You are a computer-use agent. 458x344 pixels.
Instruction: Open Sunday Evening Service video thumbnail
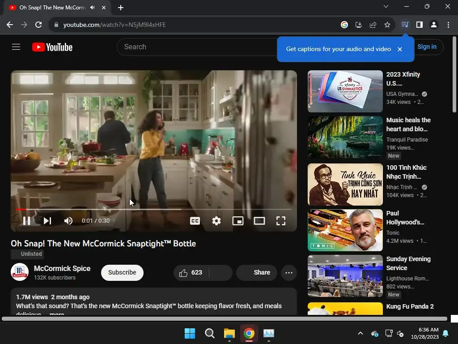tap(345, 276)
